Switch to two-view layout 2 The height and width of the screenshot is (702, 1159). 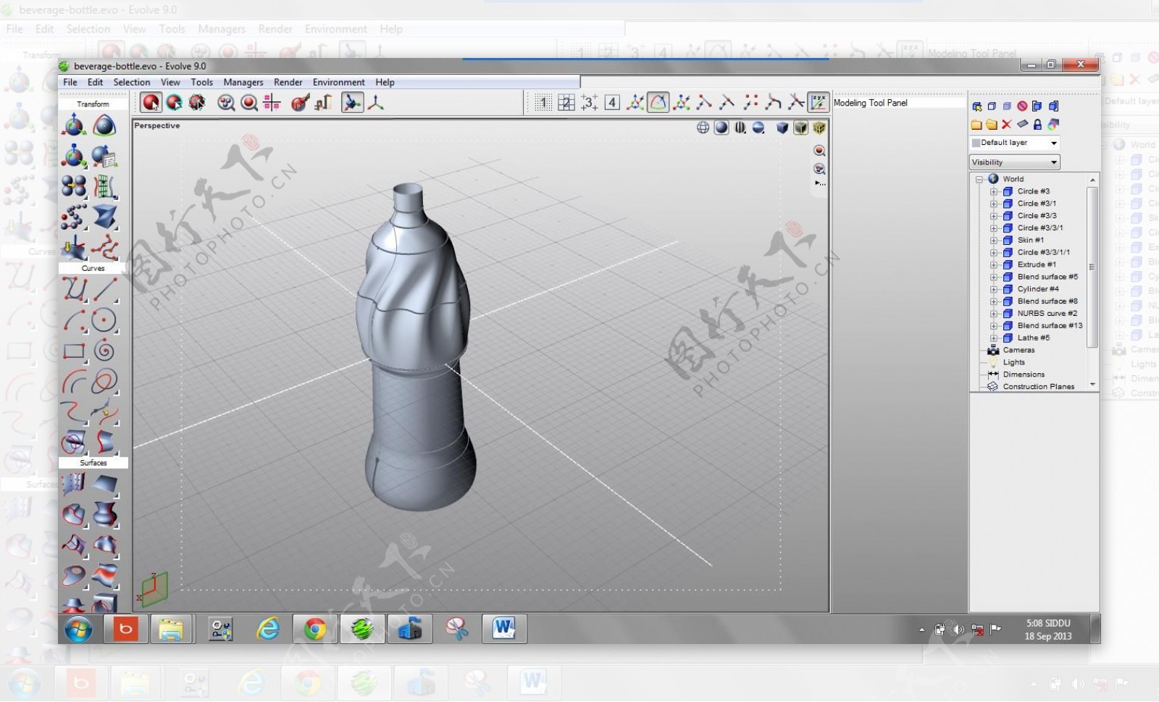[x=566, y=103]
